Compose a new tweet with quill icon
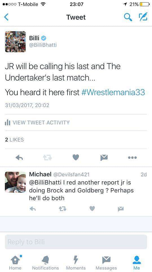 143,17
